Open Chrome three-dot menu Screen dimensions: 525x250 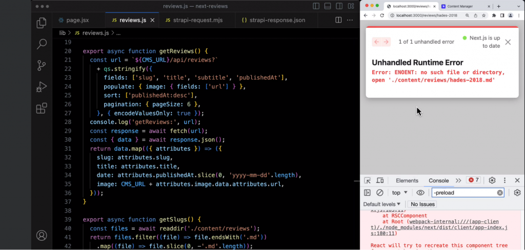[x=519, y=15]
